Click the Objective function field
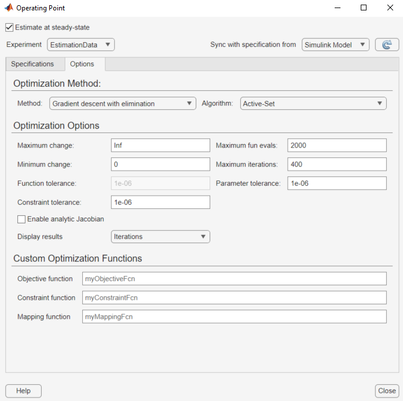Image resolution: width=403 pixels, height=401 pixels. (x=235, y=279)
